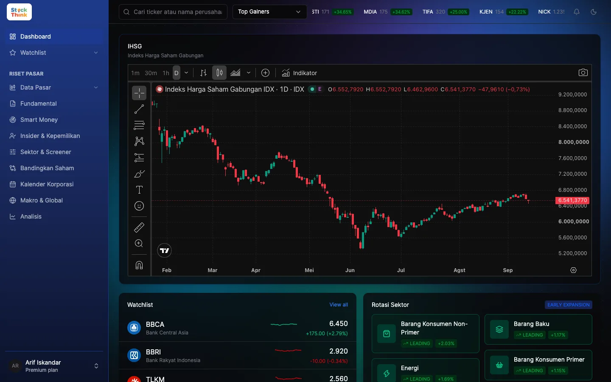Click the compare or add symbol icon
611x382 pixels.
click(266, 73)
